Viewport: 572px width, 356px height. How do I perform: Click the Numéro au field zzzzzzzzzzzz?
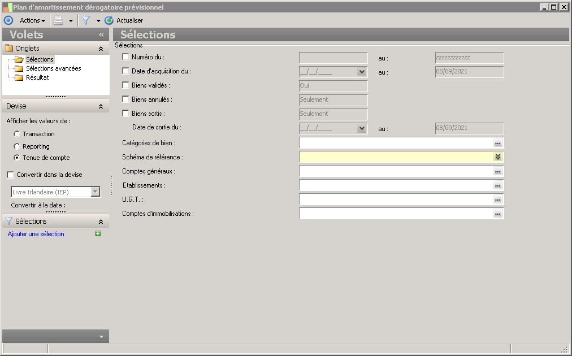(x=469, y=58)
